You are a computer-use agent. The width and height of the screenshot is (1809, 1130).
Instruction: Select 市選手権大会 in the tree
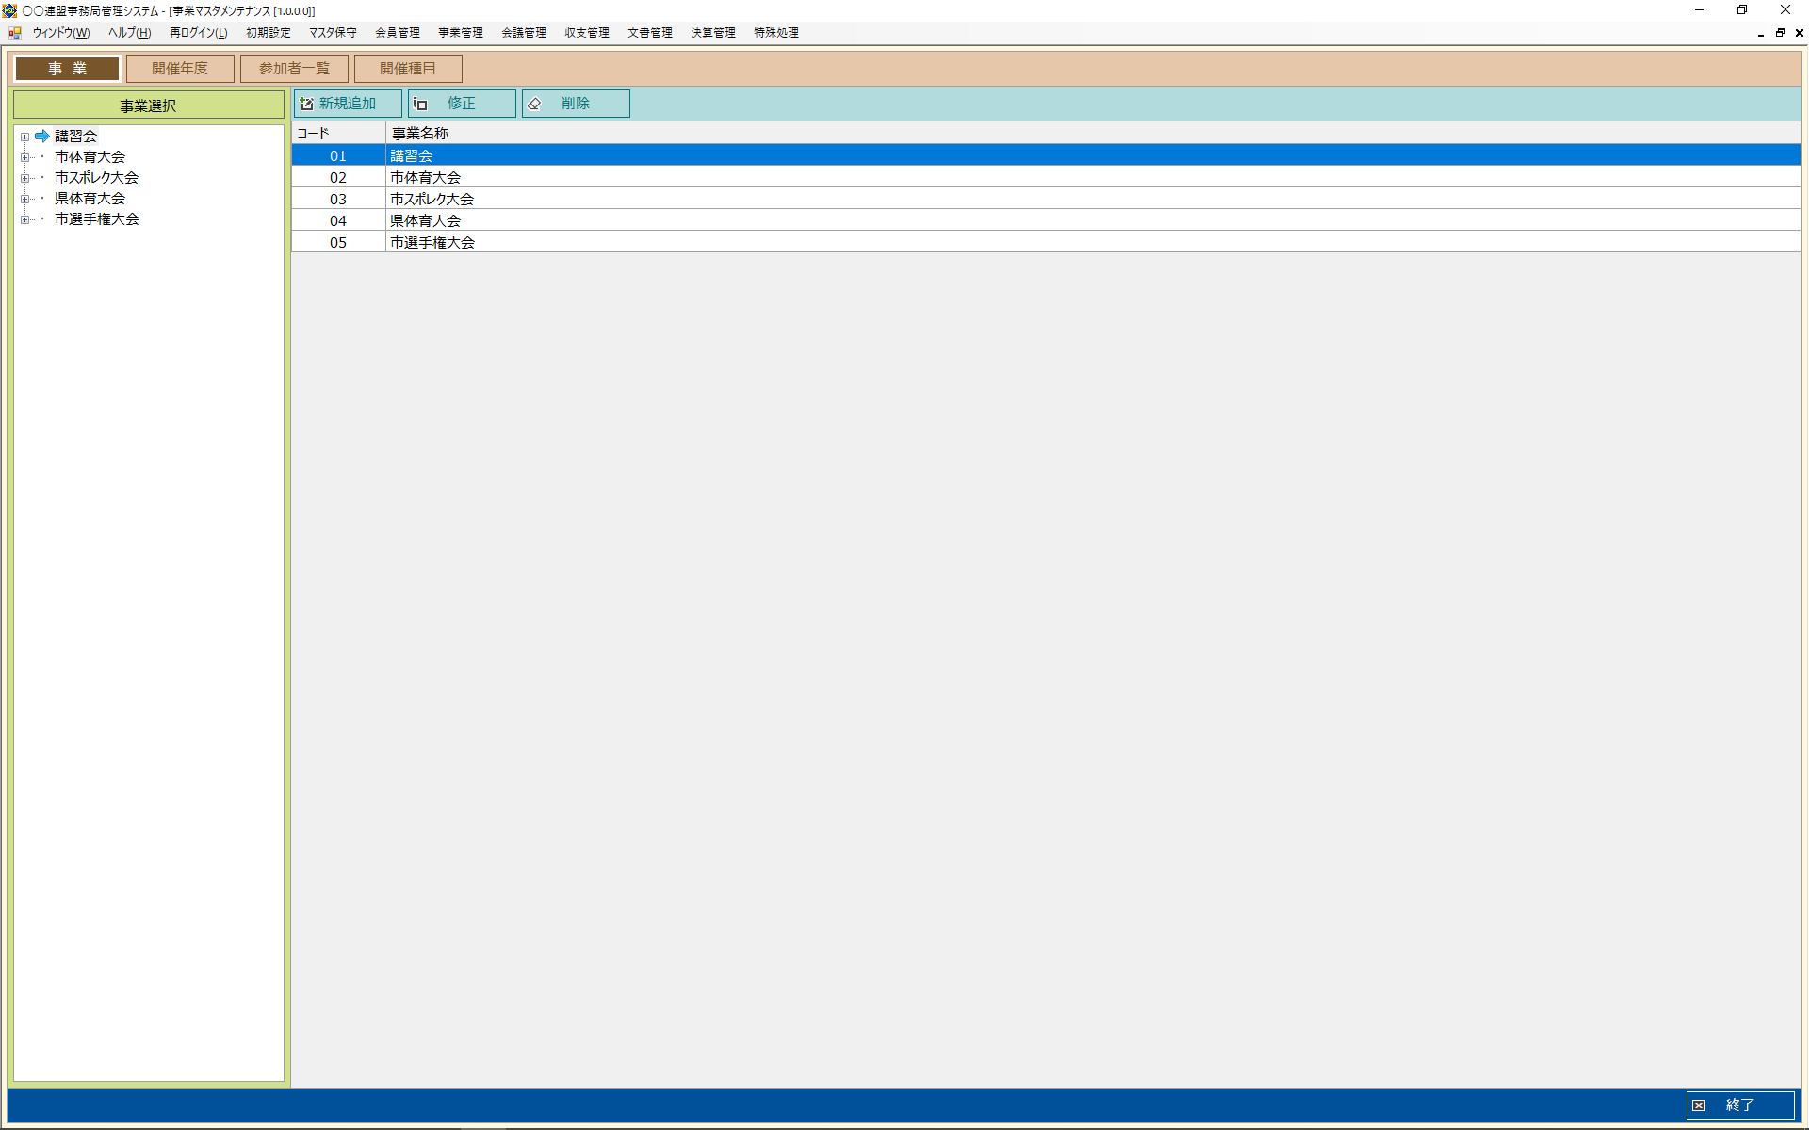tap(96, 219)
